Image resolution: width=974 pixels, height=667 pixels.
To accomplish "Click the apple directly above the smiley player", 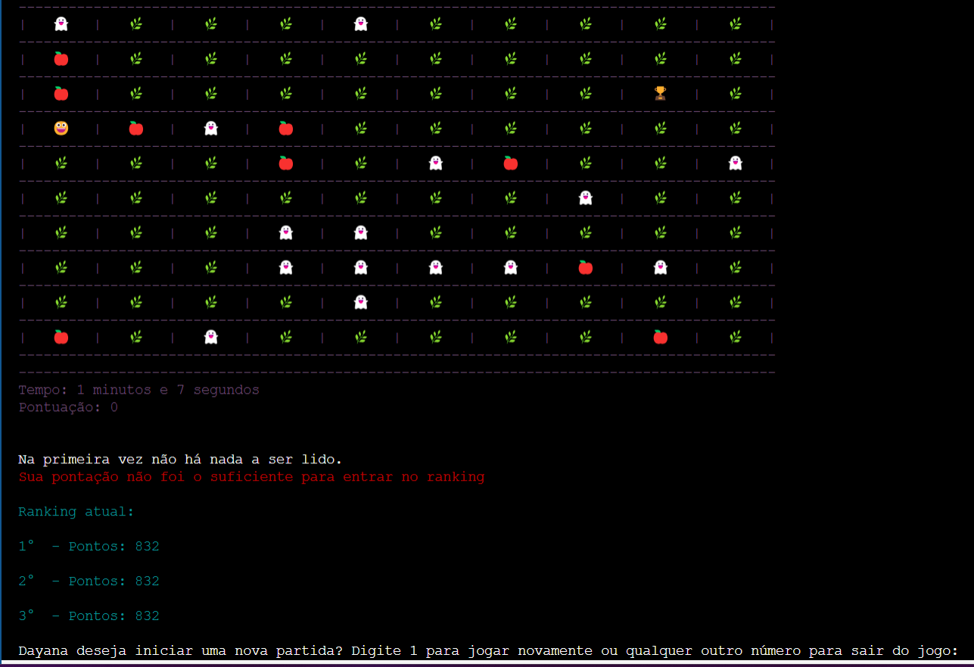I will [x=61, y=93].
